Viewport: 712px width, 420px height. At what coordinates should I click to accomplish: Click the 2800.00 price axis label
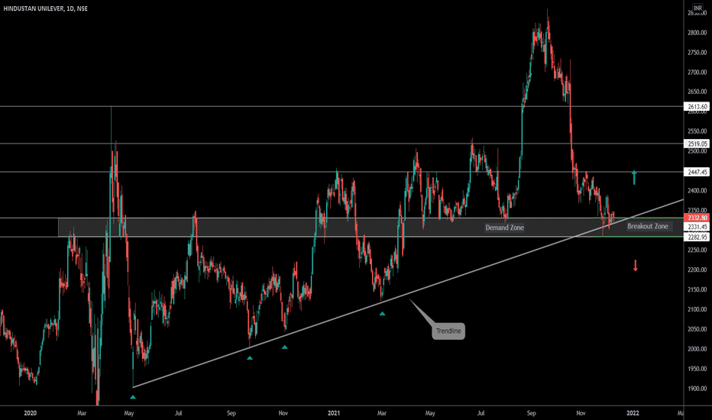click(x=697, y=33)
